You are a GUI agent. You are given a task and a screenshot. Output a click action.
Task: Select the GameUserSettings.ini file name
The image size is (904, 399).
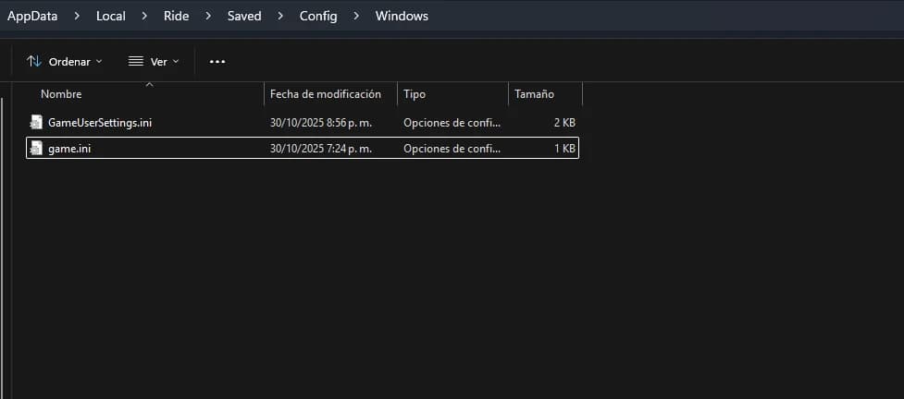tap(100, 123)
